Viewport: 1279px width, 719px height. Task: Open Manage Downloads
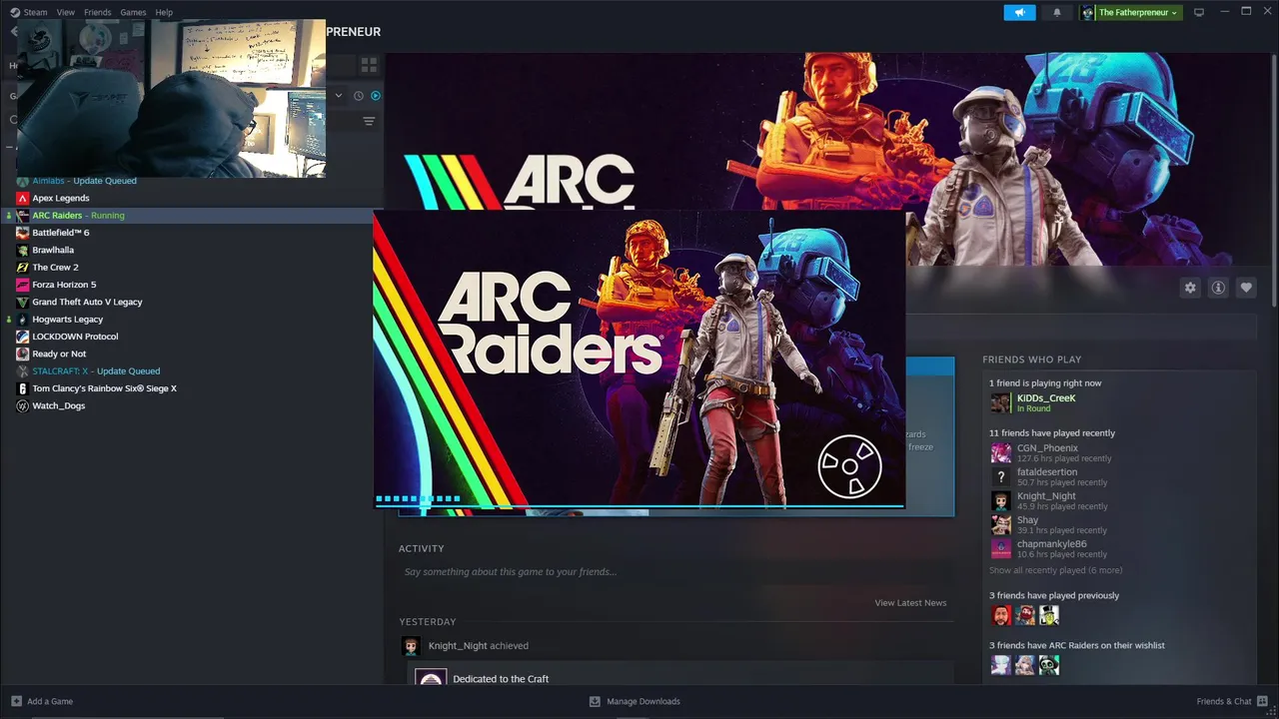click(635, 701)
